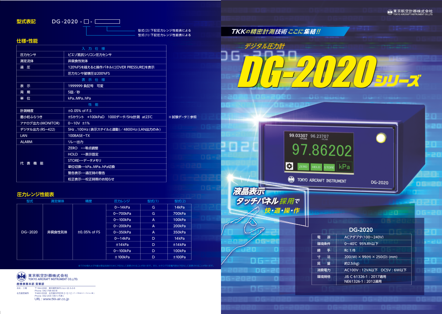The height and width of the screenshot is (314, 442).
Task: Click the TKK logo in top-right header
Action: [x=390, y=12]
